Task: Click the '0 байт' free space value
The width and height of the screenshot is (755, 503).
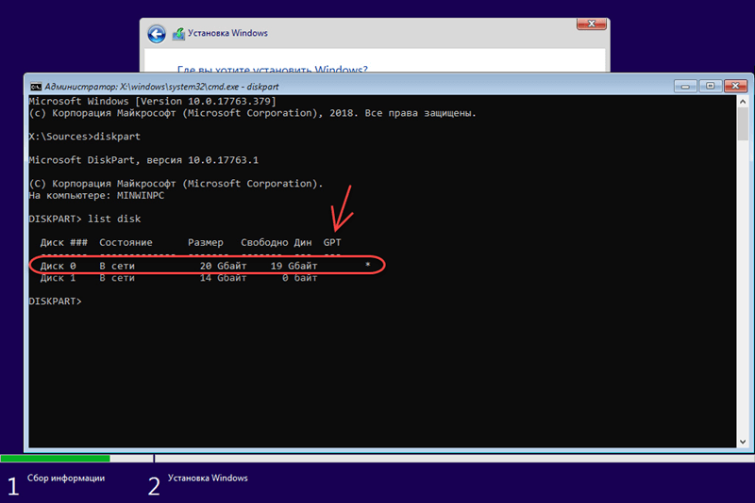Action: [299, 278]
